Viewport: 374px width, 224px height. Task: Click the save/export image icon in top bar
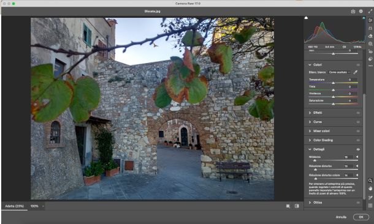[x=353, y=11]
